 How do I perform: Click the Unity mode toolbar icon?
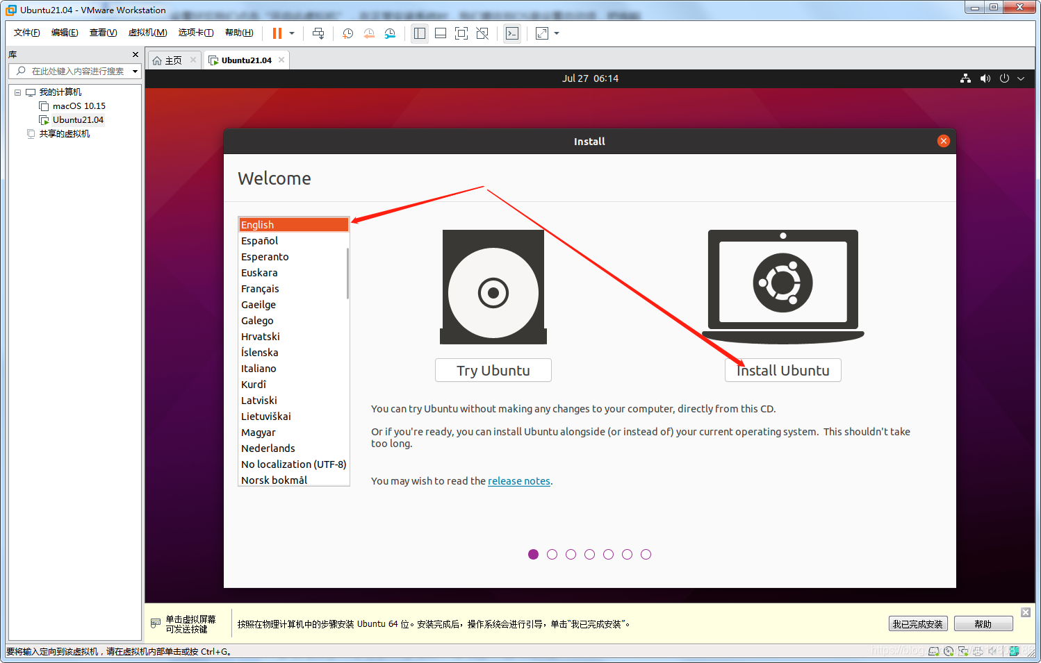(482, 33)
